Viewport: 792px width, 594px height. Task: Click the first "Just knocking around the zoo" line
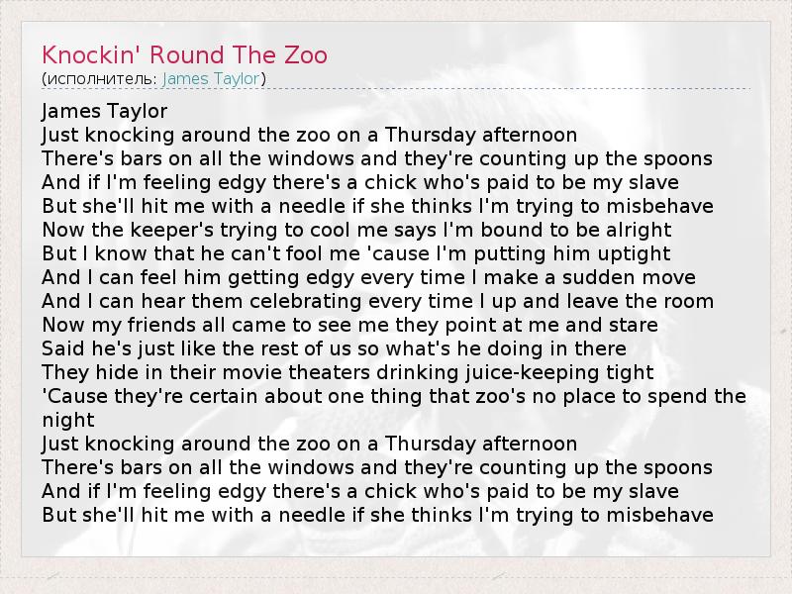(x=309, y=135)
